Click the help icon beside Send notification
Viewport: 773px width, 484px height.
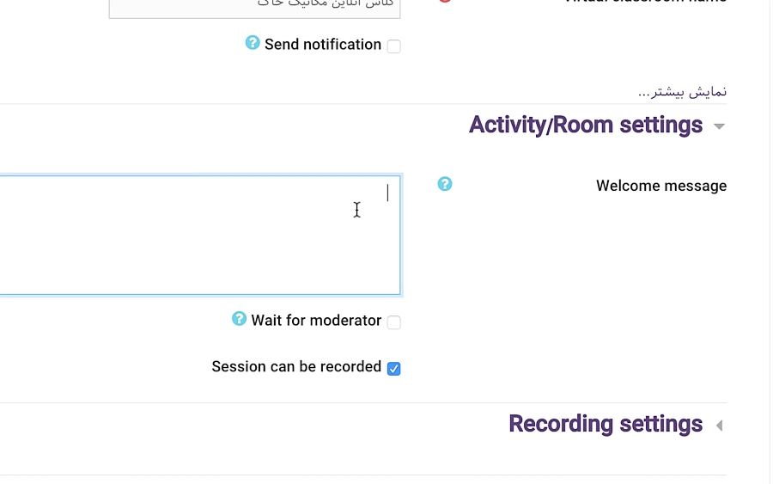253,43
